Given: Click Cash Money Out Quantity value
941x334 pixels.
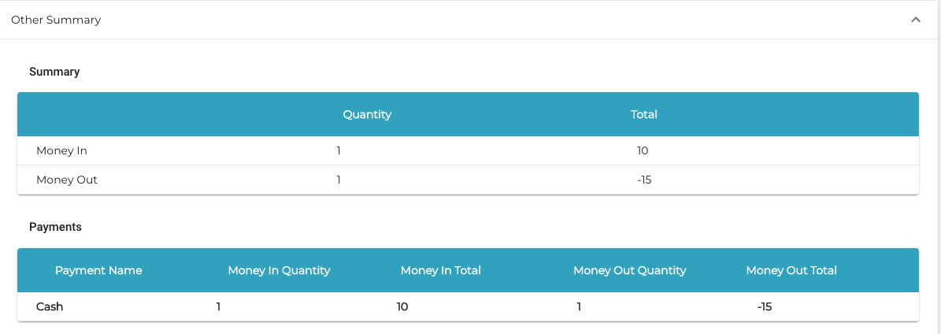Looking at the screenshot, I should 579,306.
